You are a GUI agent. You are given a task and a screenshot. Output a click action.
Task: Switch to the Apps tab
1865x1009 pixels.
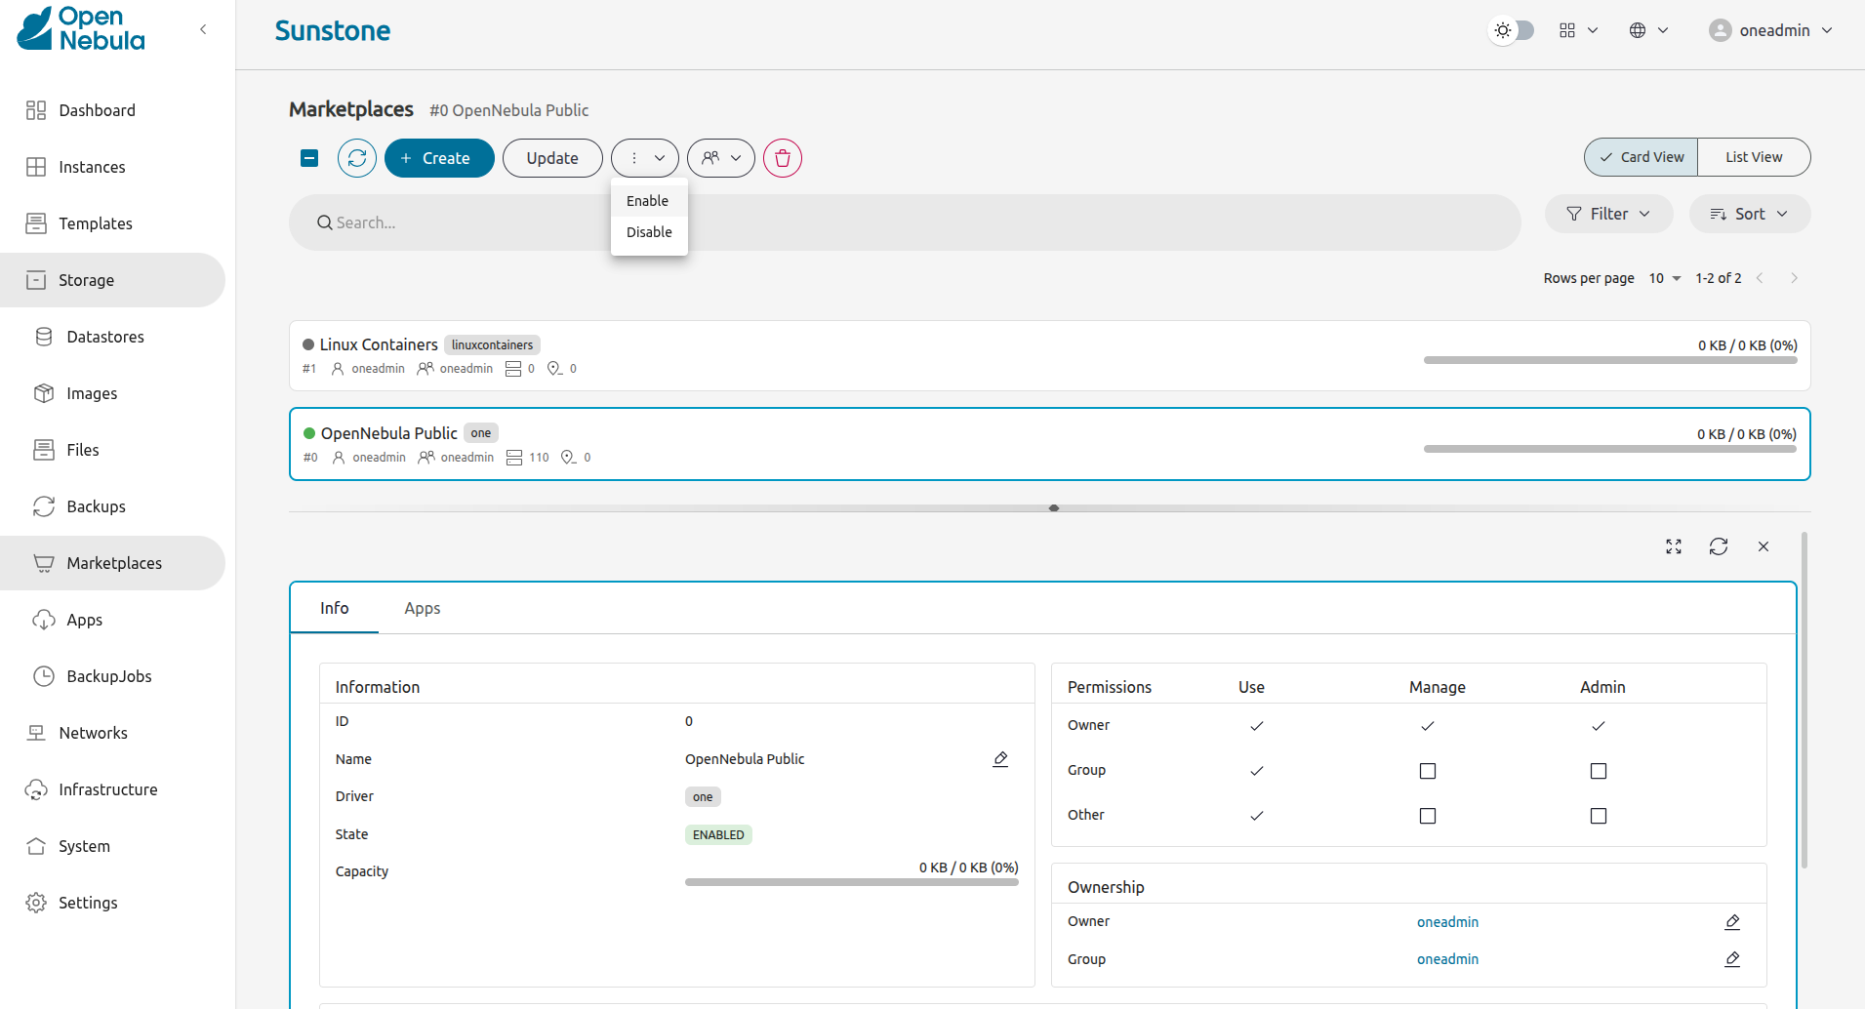point(422,607)
